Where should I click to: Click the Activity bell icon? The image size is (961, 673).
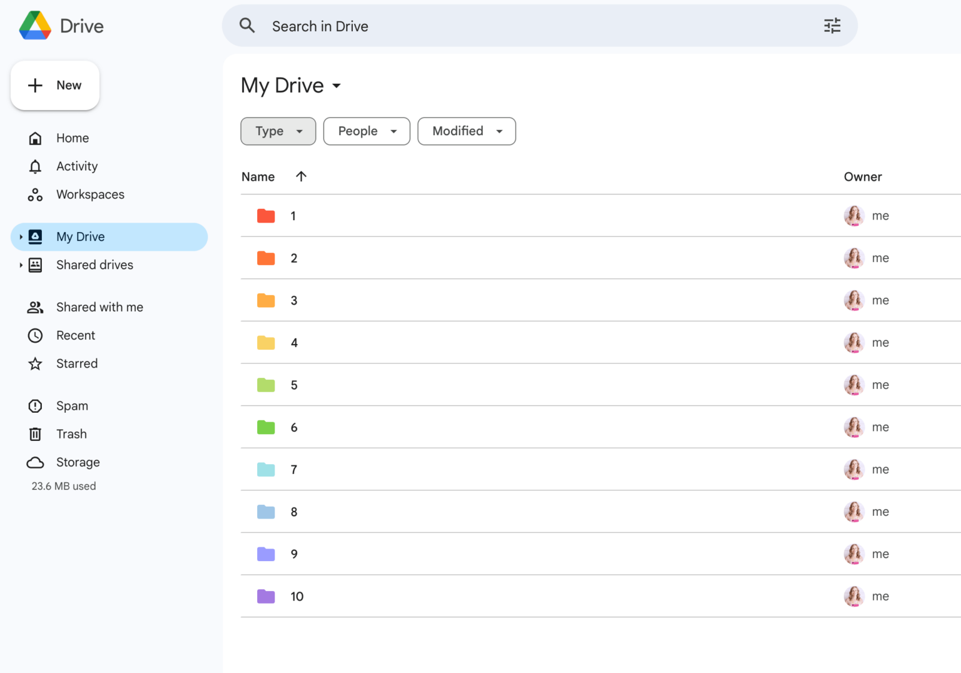pos(35,166)
